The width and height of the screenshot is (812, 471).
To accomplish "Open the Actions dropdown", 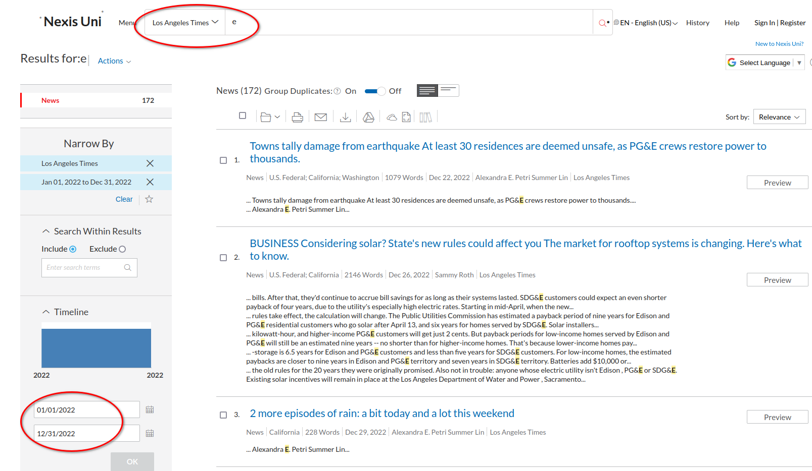I will (114, 61).
